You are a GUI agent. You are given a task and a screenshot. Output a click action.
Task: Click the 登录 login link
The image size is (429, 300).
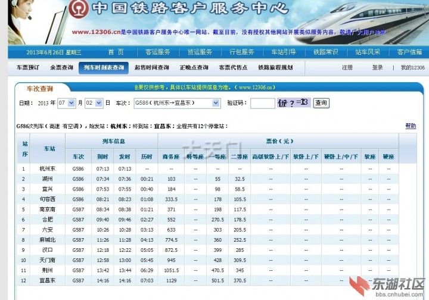378,68
